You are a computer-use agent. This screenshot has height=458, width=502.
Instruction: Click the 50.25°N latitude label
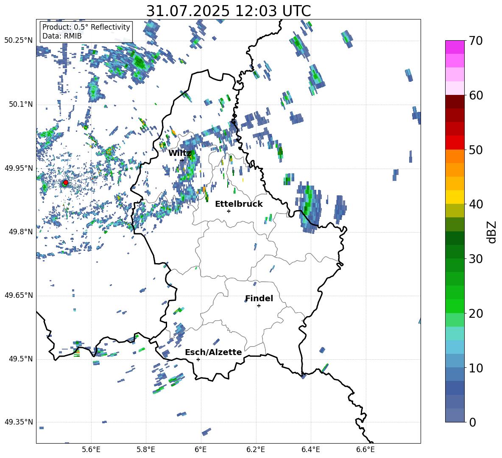[x=19, y=41]
